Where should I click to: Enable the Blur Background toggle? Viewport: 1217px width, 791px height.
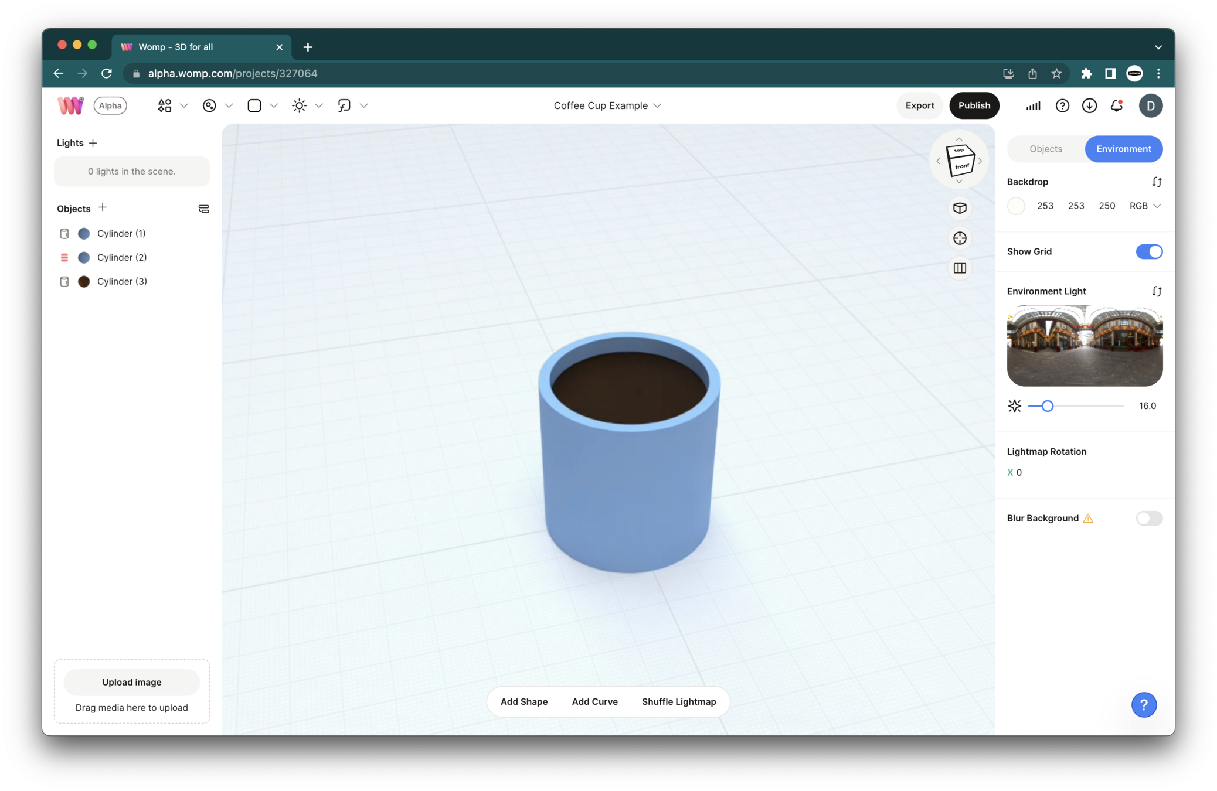coord(1148,518)
